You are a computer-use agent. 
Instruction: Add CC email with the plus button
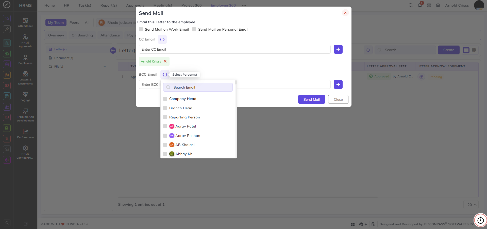tap(338, 49)
